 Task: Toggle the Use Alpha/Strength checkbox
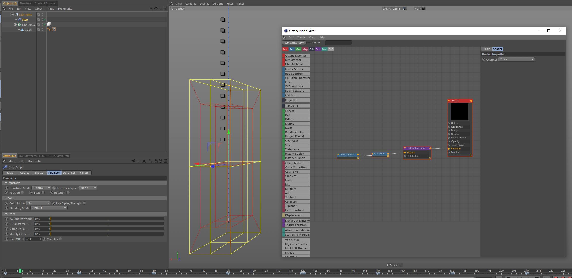pos(84,203)
